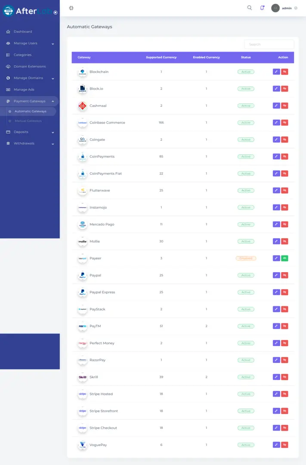Disable the PayTM gateway
This screenshot has width=306, height=465.
pos(284,326)
